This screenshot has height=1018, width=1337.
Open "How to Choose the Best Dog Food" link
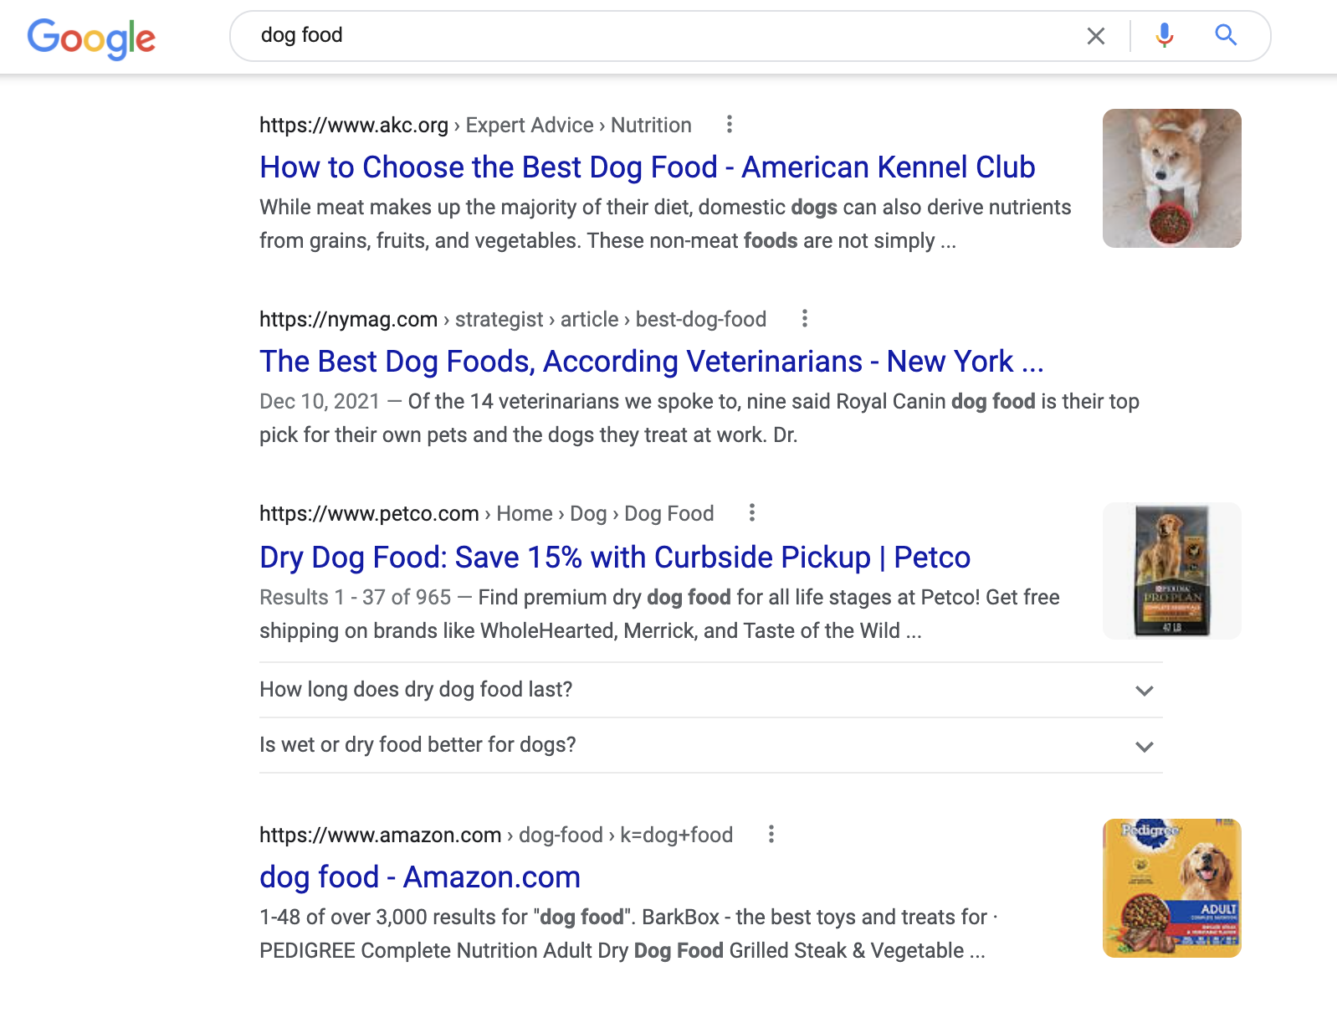[x=647, y=167]
